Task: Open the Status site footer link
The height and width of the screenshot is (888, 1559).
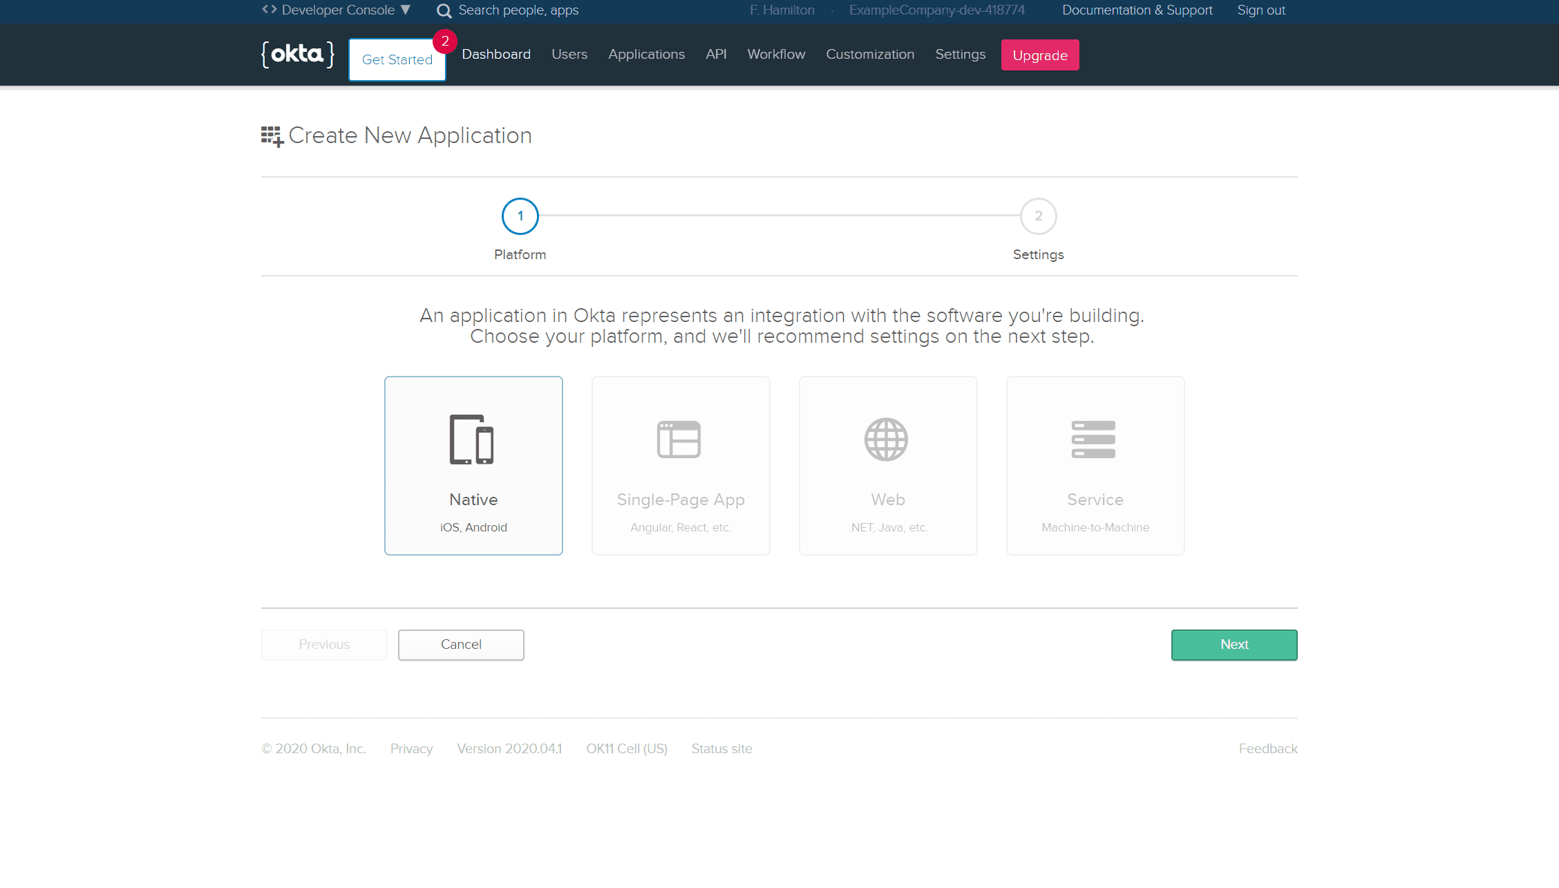Action: [x=721, y=748]
